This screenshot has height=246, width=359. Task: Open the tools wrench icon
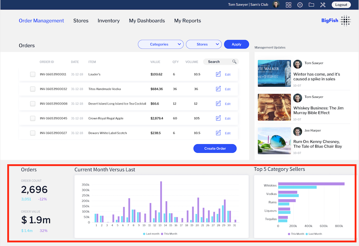coord(323,5)
